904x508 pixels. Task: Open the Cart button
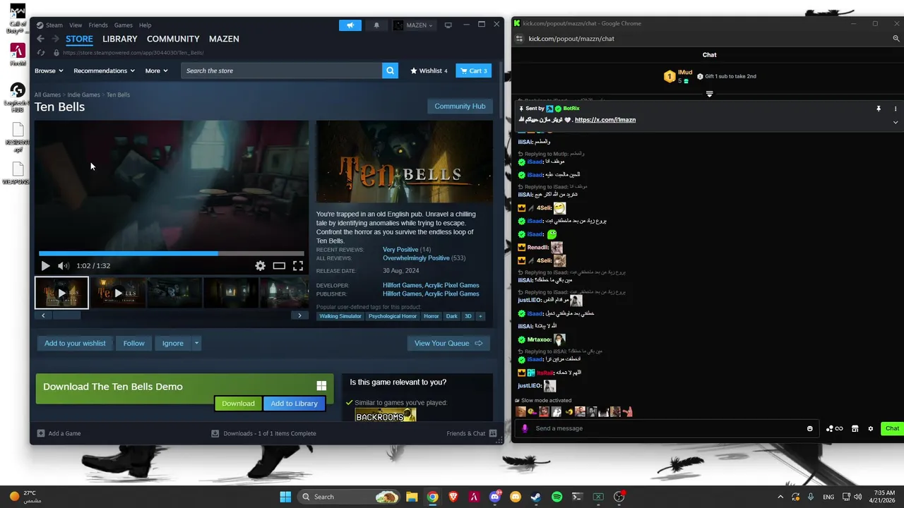pos(473,71)
